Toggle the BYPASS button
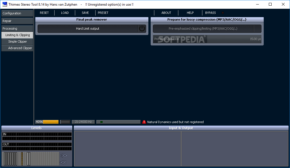 [x=211, y=13]
